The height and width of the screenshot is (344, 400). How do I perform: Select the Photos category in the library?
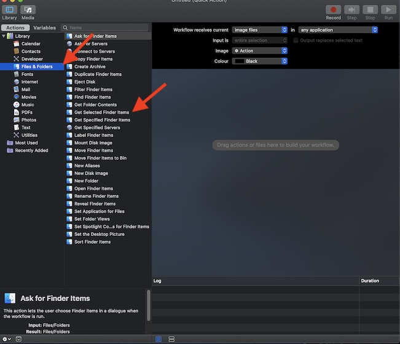29,120
